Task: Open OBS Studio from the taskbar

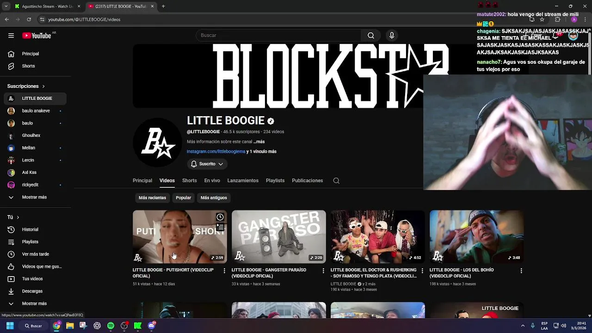Action: 124,326
